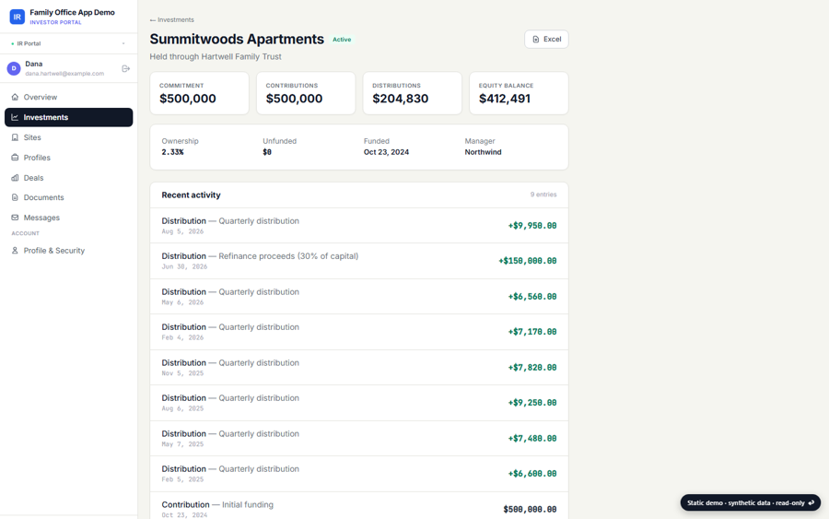Click the +$7,170.00 amount

coord(532,332)
